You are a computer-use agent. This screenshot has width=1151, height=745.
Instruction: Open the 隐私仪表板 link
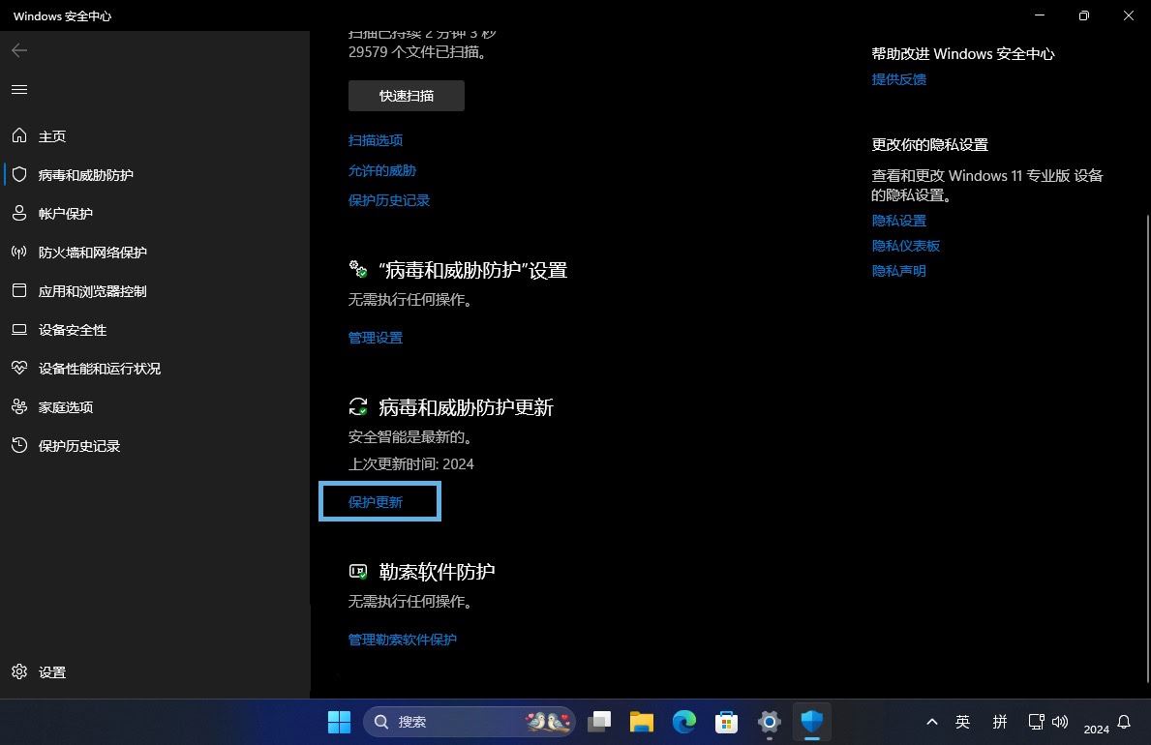(x=906, y=246)
